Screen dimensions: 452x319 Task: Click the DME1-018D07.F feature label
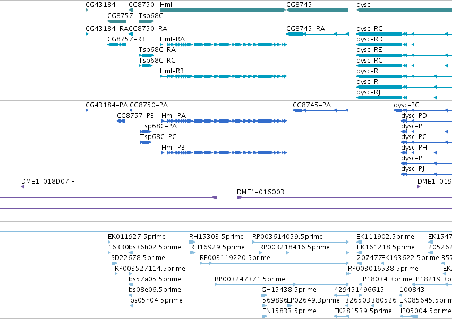[x=48, y=182]
